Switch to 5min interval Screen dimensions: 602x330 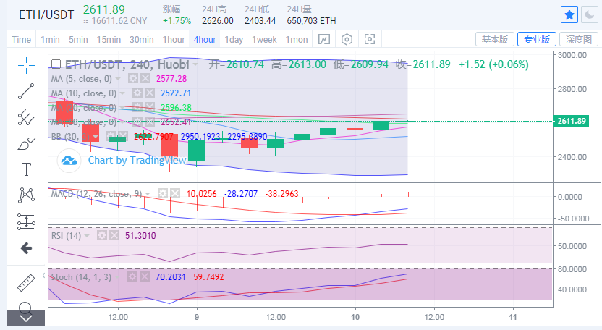[78, 40]
